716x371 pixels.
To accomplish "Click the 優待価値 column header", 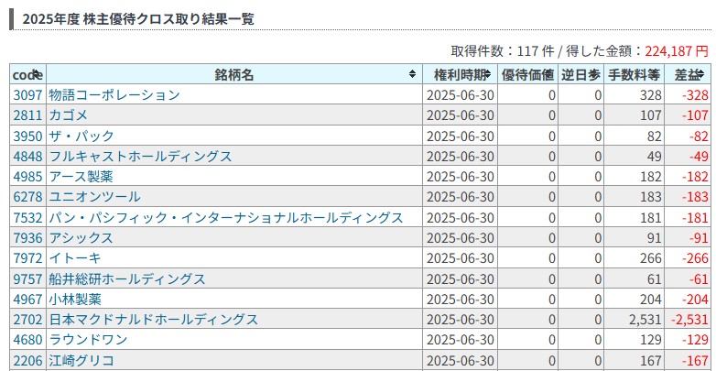I will (x=527, y=74).
